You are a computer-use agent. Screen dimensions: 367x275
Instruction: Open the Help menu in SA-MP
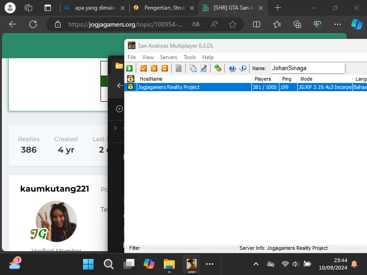pyautogui.click(x=208, y=57)
